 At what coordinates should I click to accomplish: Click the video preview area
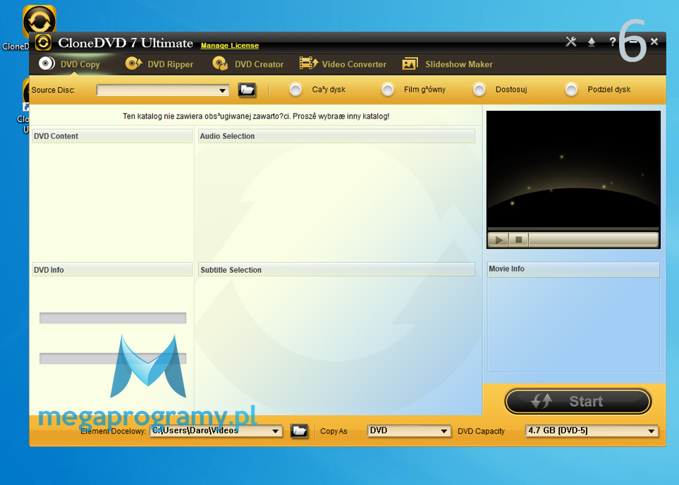tap(573, 169)
